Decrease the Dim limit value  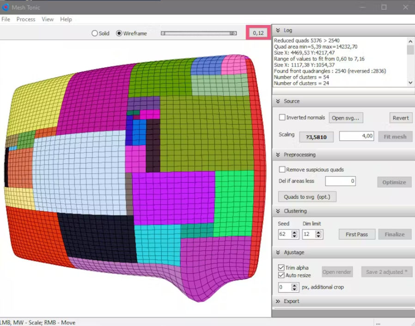pyautogui.click(x=318, y=236)
